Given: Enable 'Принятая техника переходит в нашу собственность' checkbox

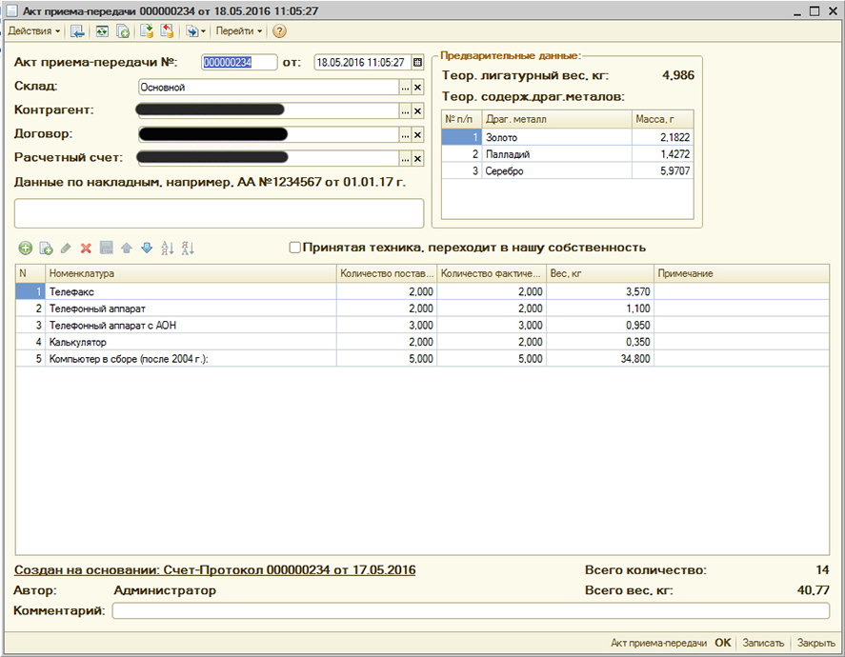Looking at the screenshot, I should (x=294, y=248).
